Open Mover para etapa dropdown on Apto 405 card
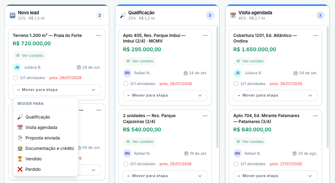Viewport: 335px width, 183px height. (165, 96)
